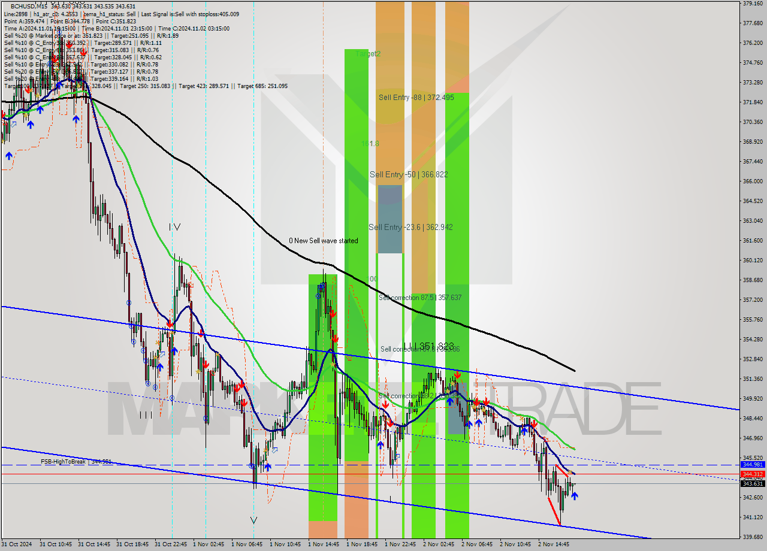Click the 339.680 price axis label
767x551 pixels.
pos(753,537)
